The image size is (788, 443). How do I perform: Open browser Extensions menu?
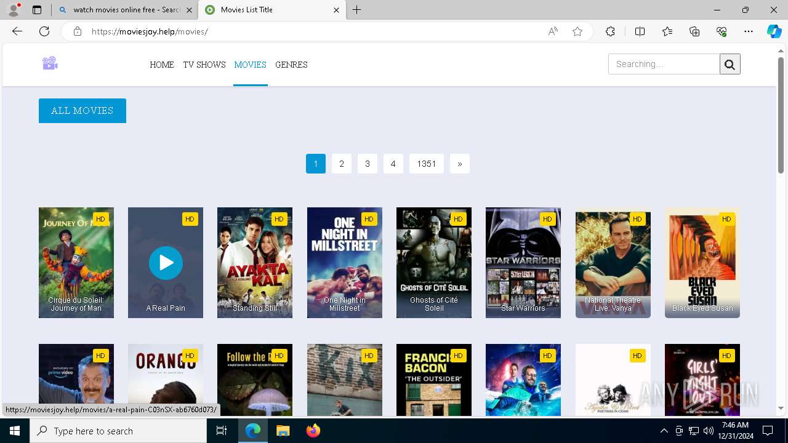[610, 31]
